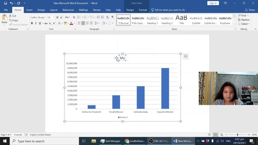Switch to the Mailings tab
Image resolution: width=258 pixels, height=145 pixels.
pyautogui.click(x=83, y=10)
